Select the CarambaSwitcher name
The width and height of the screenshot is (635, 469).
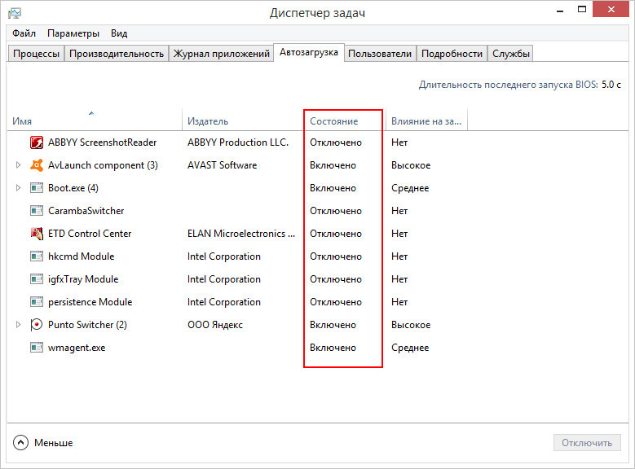pyautogui.click(x=86, y=211)
